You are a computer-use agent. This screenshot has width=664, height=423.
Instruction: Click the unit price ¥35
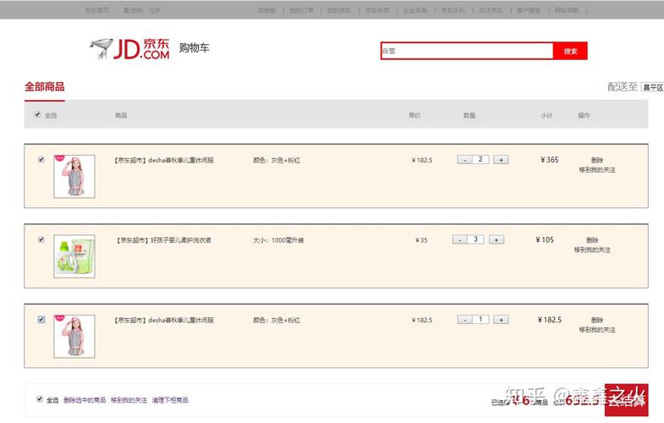point(421,240)
